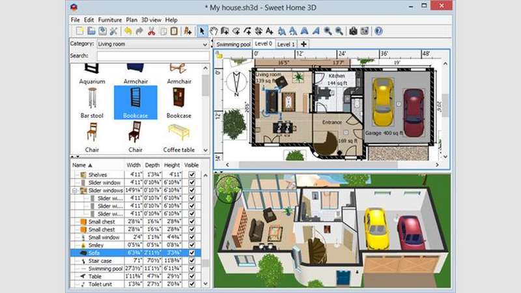The width and height of the screenshot is (521, 293).
Task: Click in the Search text field
Action: click(x=153, y=56)
